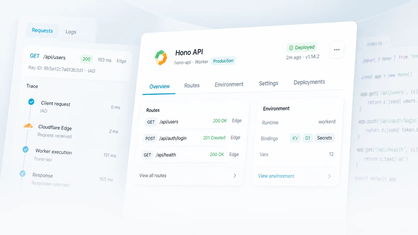This screenshot has height=235, width=418.
Task: Open the Deployments tab
Action: pyautogui.click(x=309, y=82)
